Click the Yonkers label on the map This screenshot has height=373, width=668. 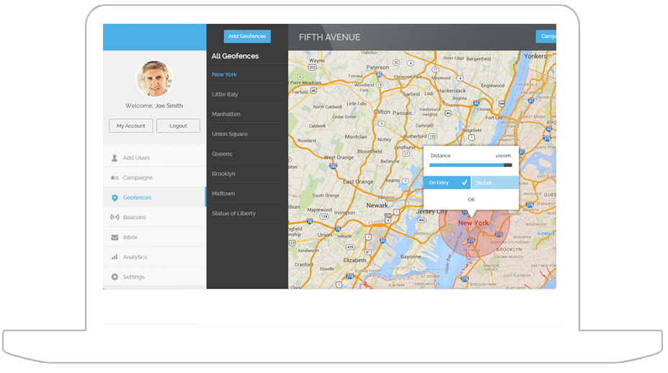535,56
